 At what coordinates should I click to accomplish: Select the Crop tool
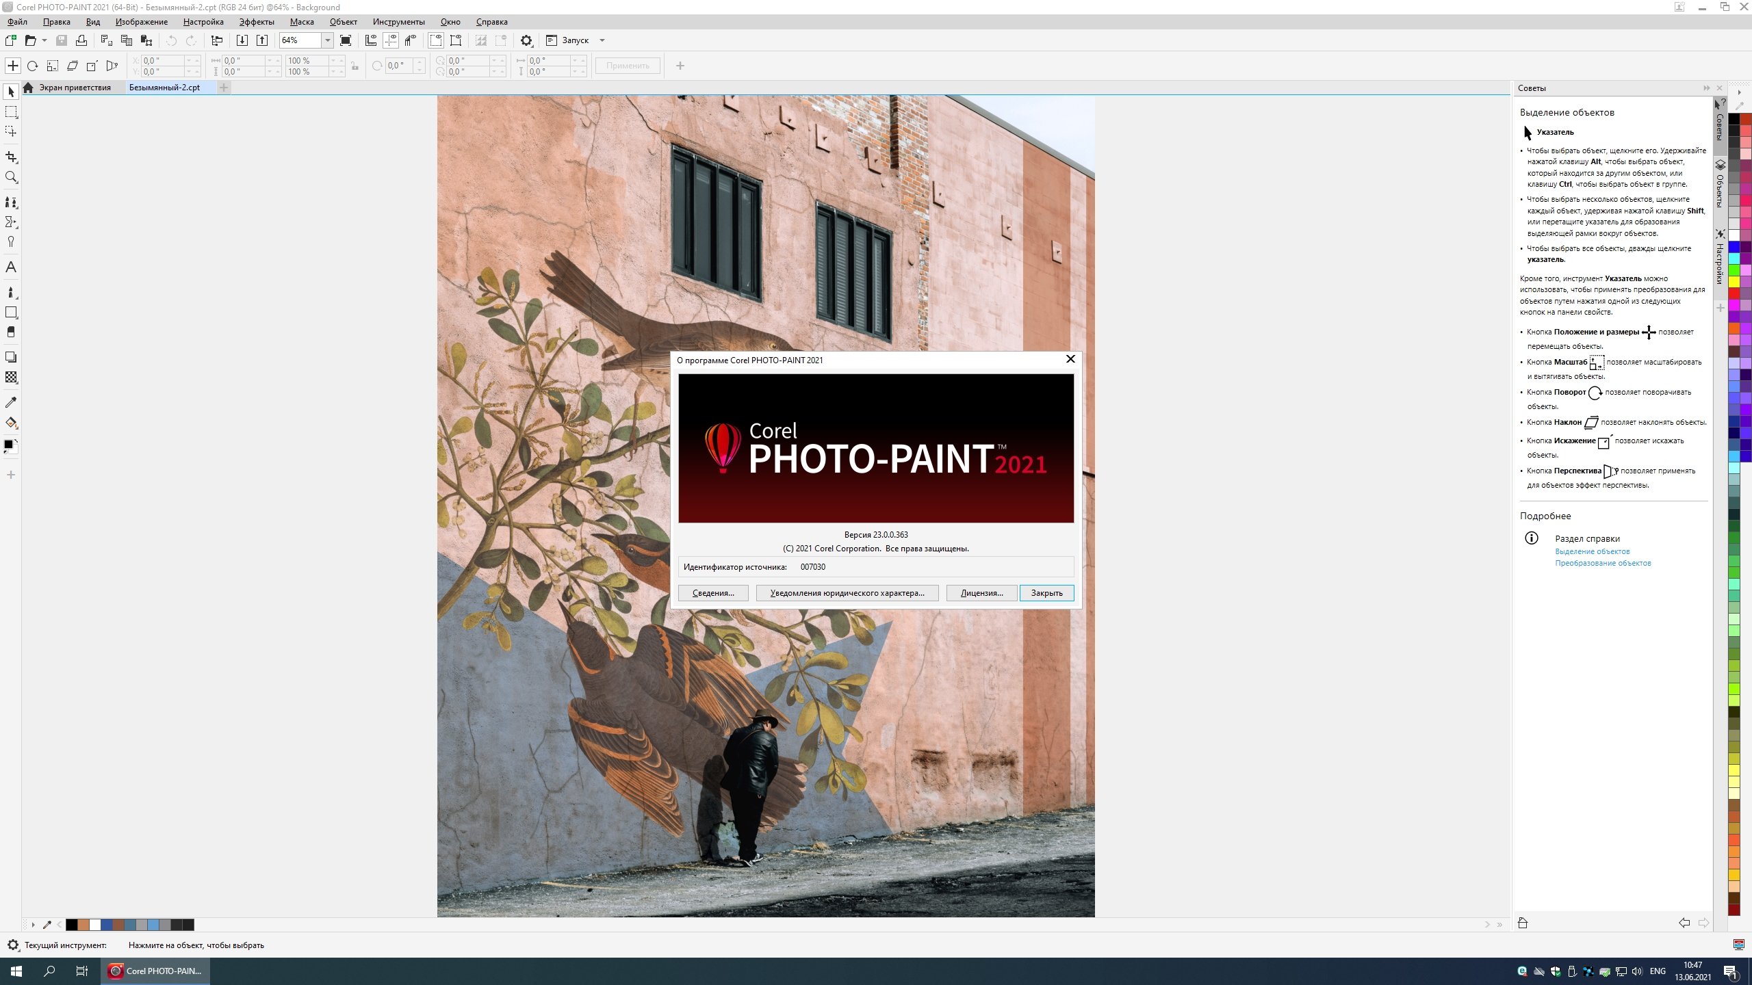(11, 157)
